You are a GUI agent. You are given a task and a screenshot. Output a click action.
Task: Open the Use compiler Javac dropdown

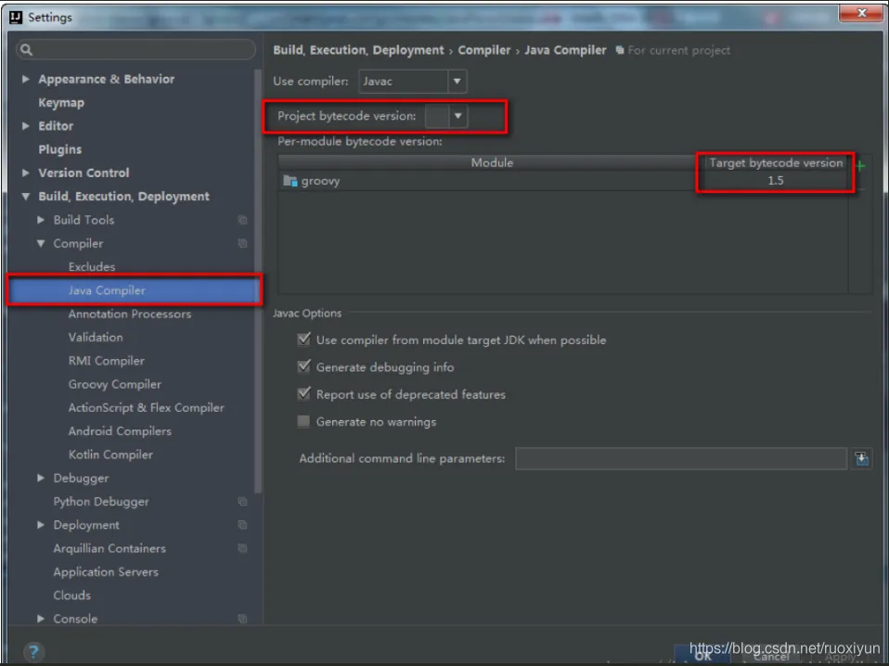click(x=413, y=81)
